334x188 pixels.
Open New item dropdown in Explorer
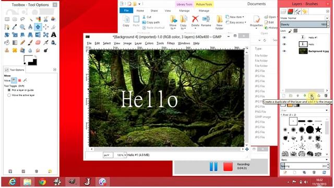point(235,17)
